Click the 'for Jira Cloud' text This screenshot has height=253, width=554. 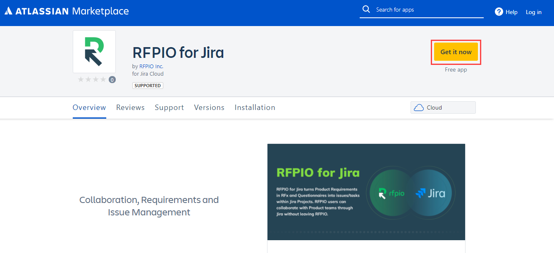[x=148, y=74]
